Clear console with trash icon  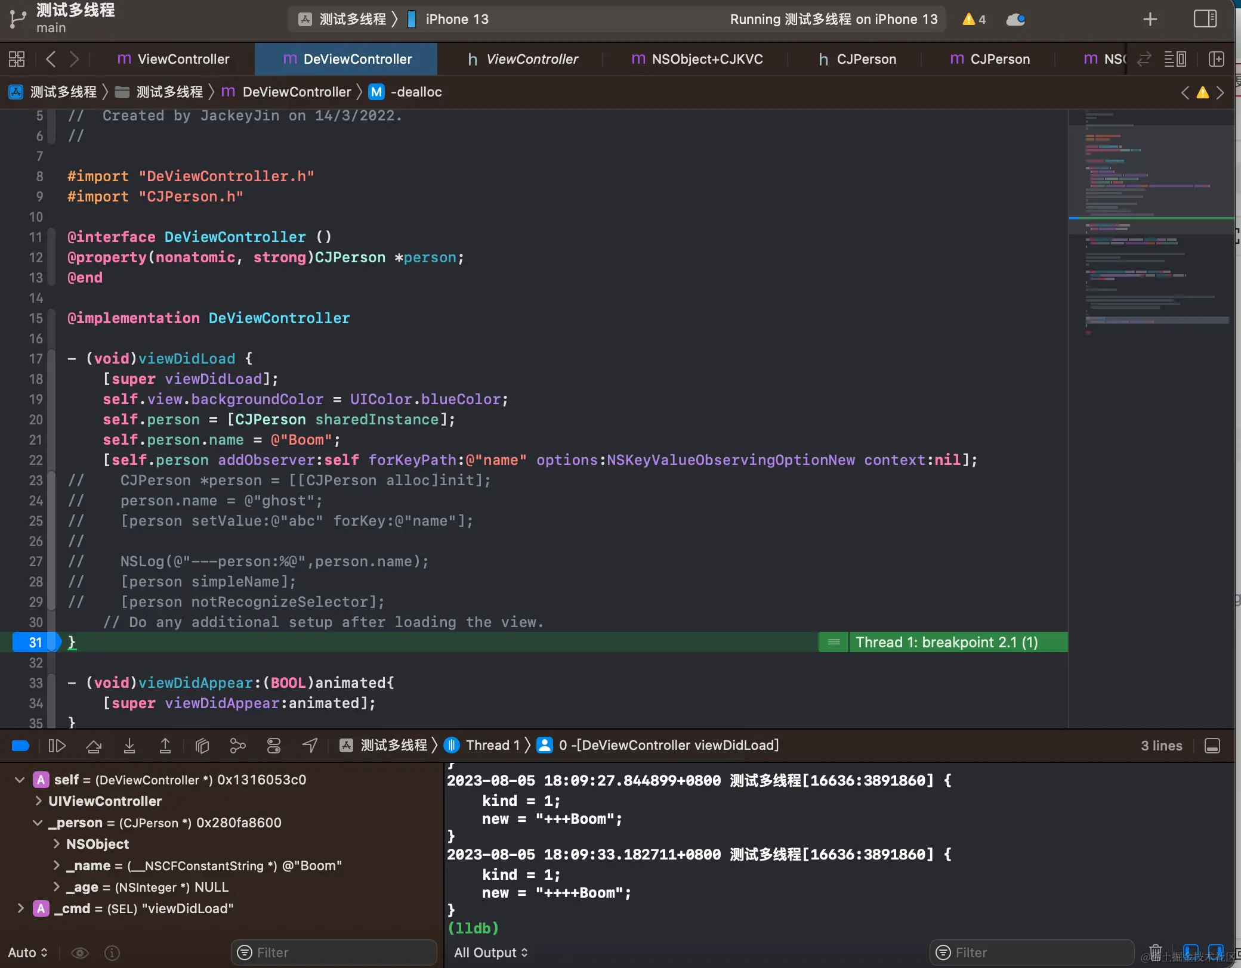1156,952
